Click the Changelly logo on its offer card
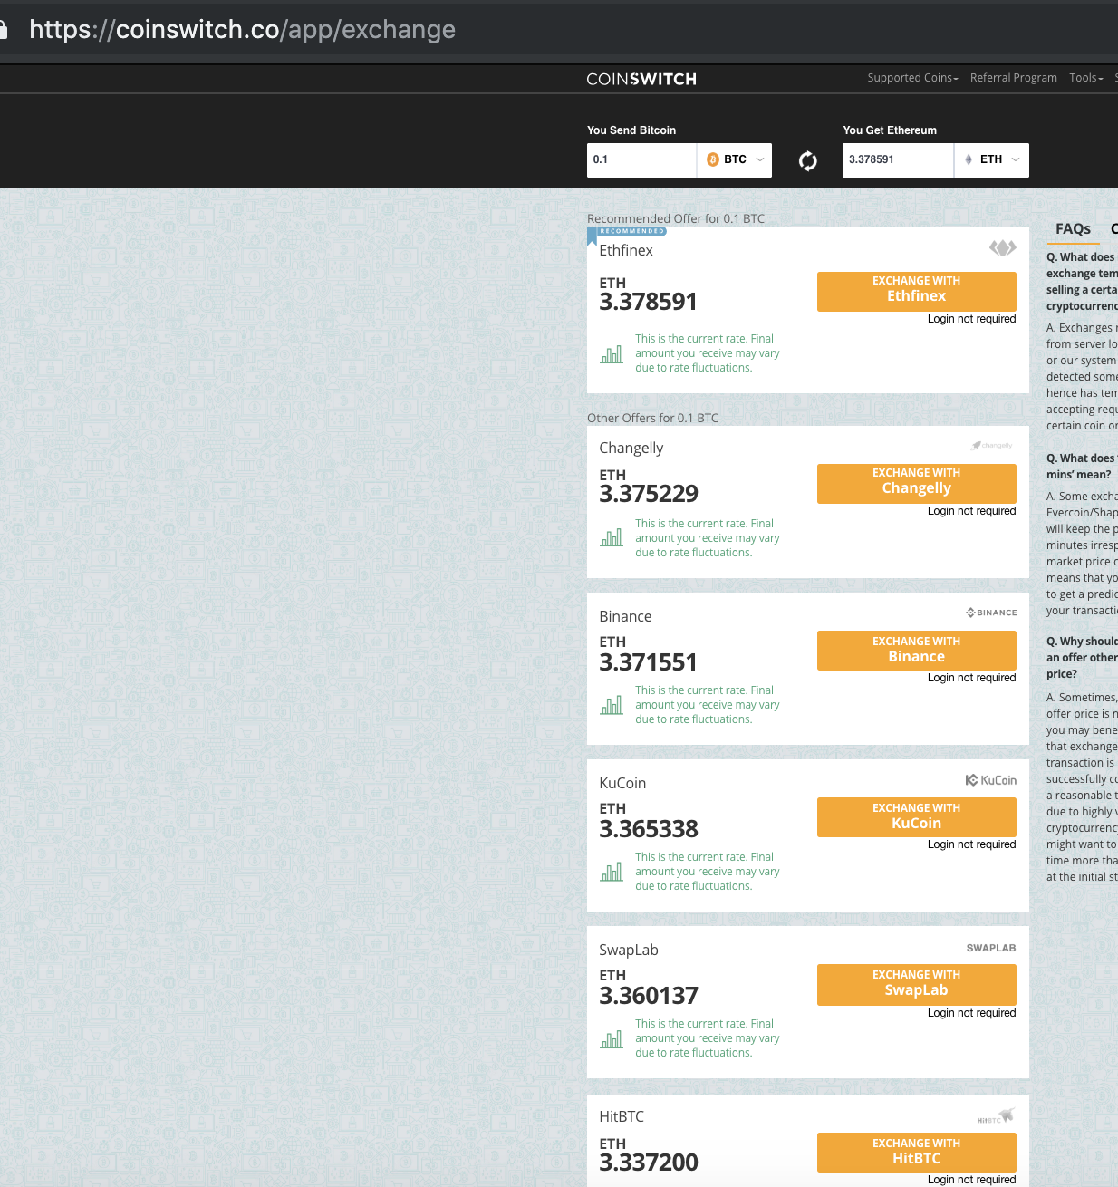Screen dimensions: 1118x1187 (x=992, y=445)
